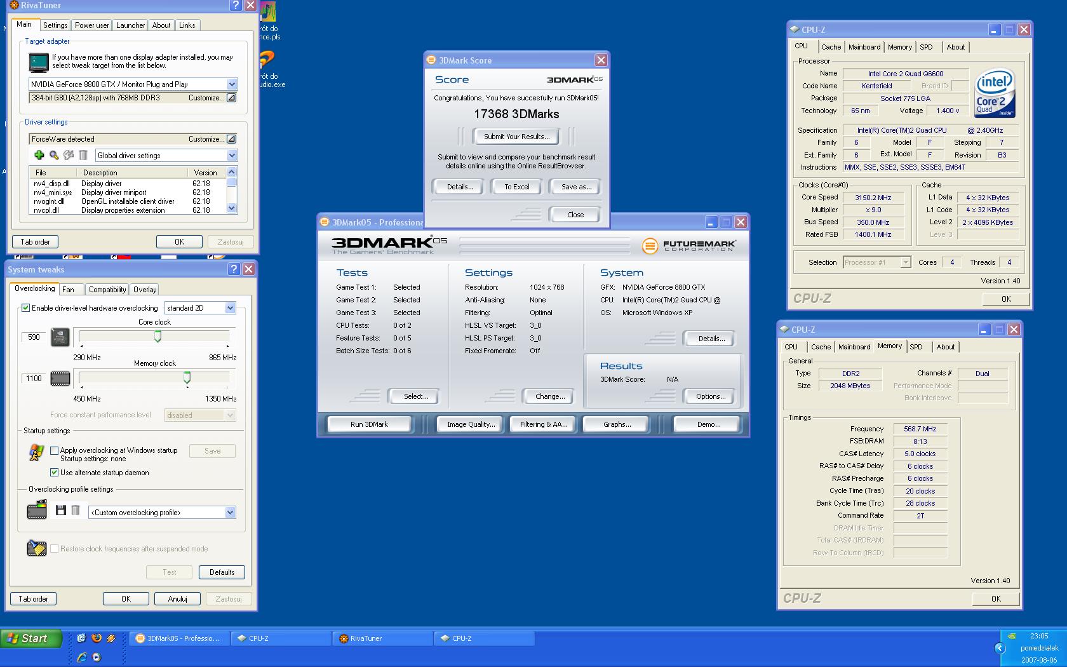1067x667 pixels.
Task: Click the broom icon beside Restore clock frequencies
Action: [37, 548]
